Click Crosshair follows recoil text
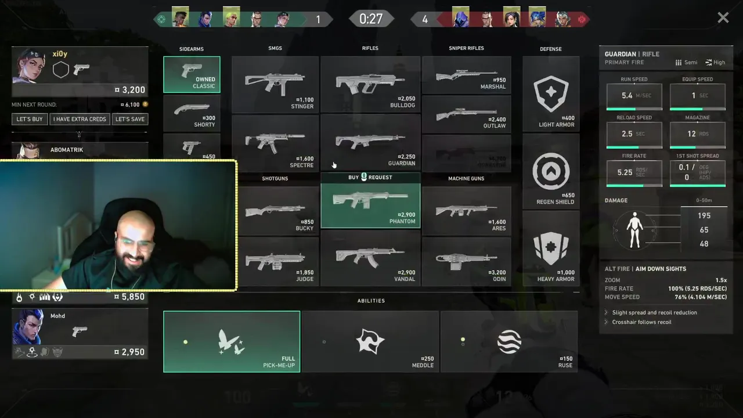The width and height of the screenshot is (743, 418). coord(641,322)
